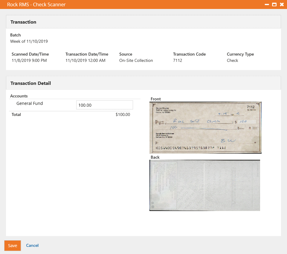
Task: Select the transaction code '7112'
Action: pos(178,60)
